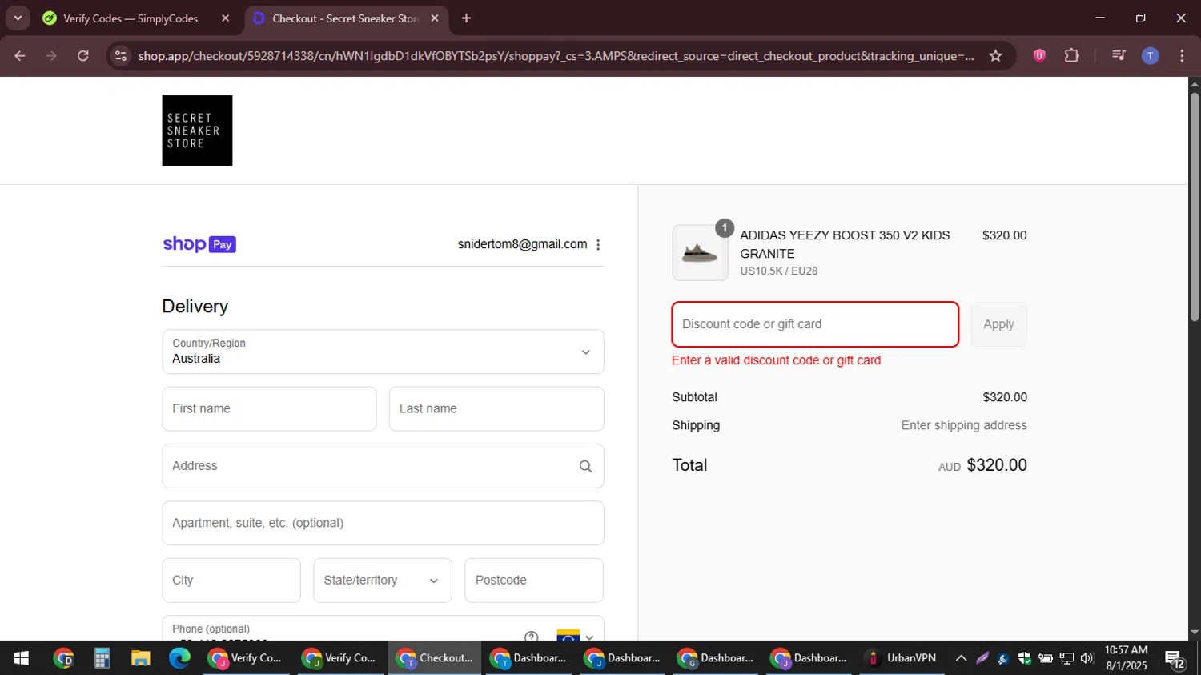Open File Explorer from the taskbar
The image size is (1201, 675).
141,658
